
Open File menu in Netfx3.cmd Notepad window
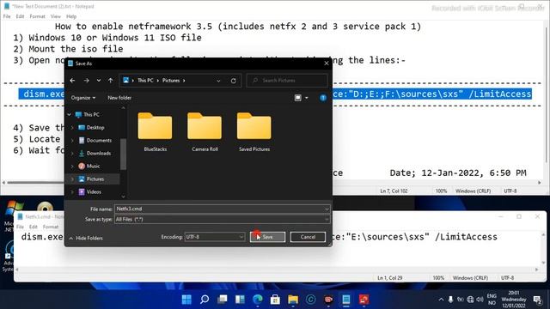click(x=21, y=227)
